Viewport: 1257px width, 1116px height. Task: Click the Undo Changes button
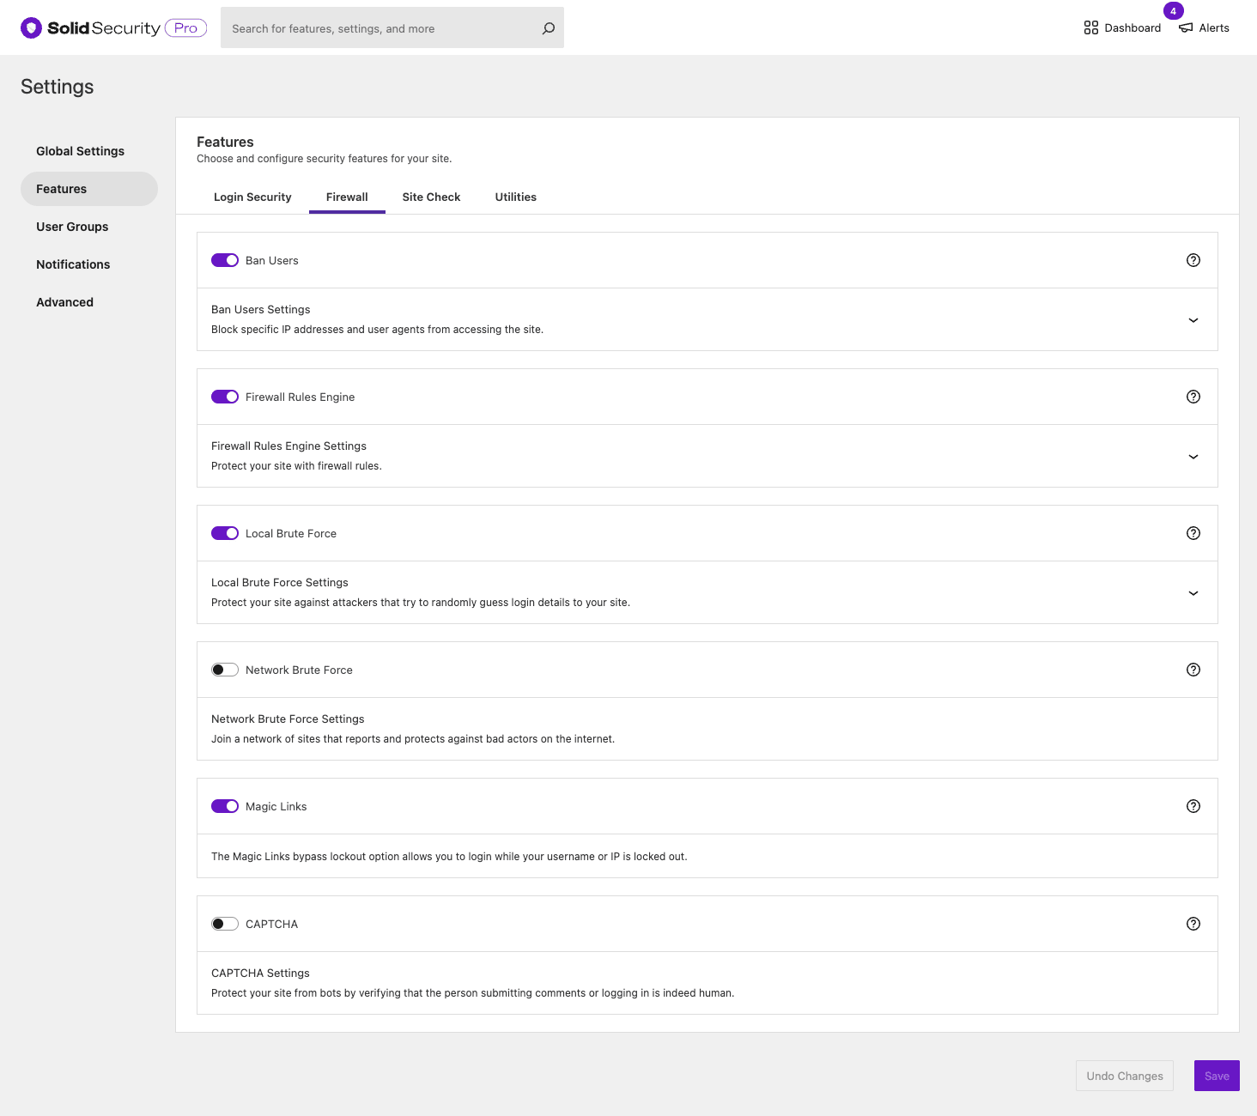click(1125, 1076)
